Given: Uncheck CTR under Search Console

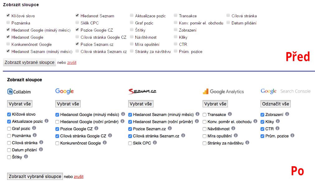Looking at the screenshot, I should pos(262,129).
